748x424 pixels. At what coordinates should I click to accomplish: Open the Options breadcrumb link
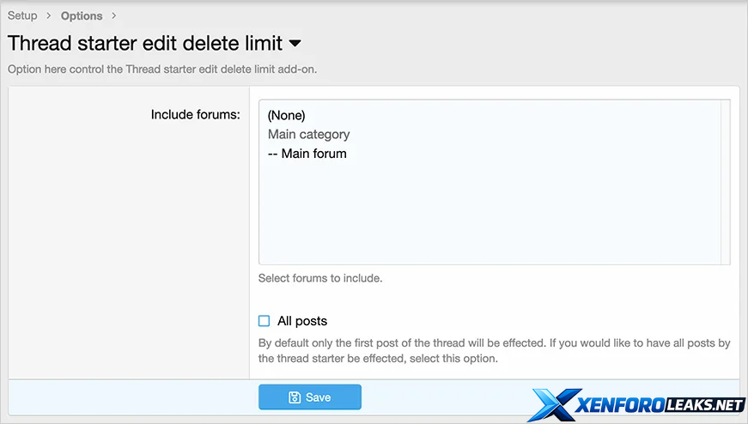(x=82, y=15)
